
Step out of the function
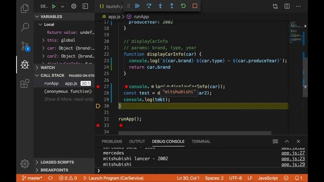[172, 6]
